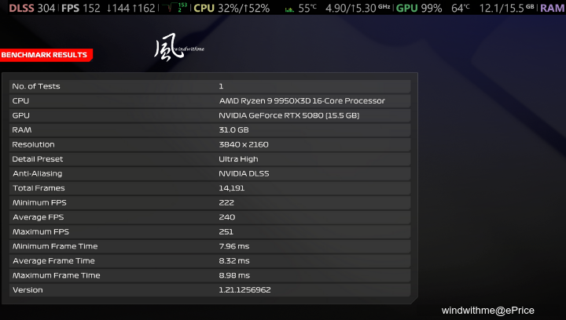The image size is (566, 320).
Task: Select the 'Detail Preset' row label
Action: 38,159
